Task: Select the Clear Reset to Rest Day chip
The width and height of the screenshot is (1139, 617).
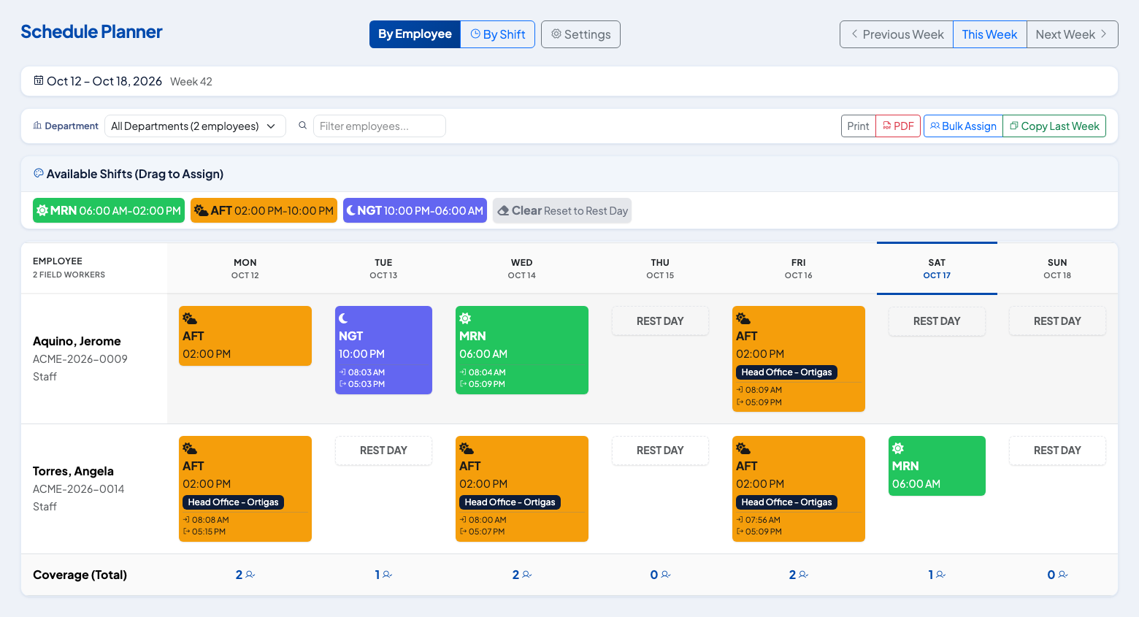Action: pos(562,210)
